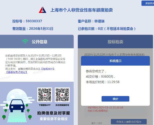Select the 投标拍卖 panel header
Screen dimensions: 154x125
point(115,41)
